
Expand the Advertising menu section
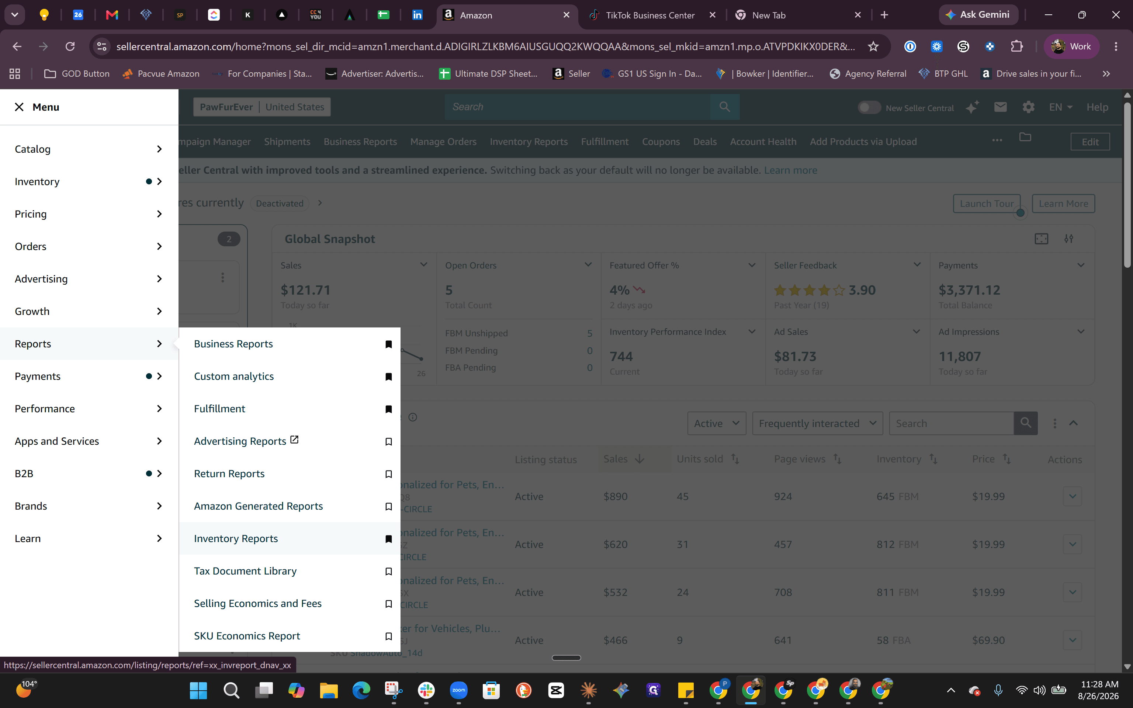89,279
